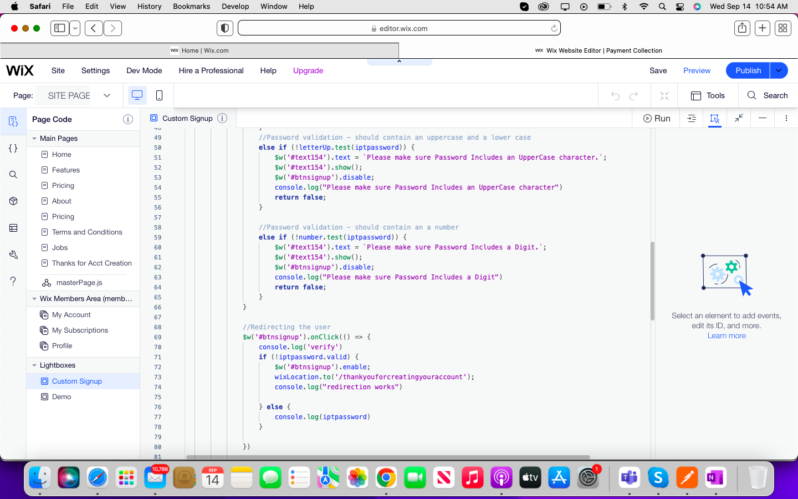
Task: Open Google Chrome from the dock
Action: click(x=386, y=477)
